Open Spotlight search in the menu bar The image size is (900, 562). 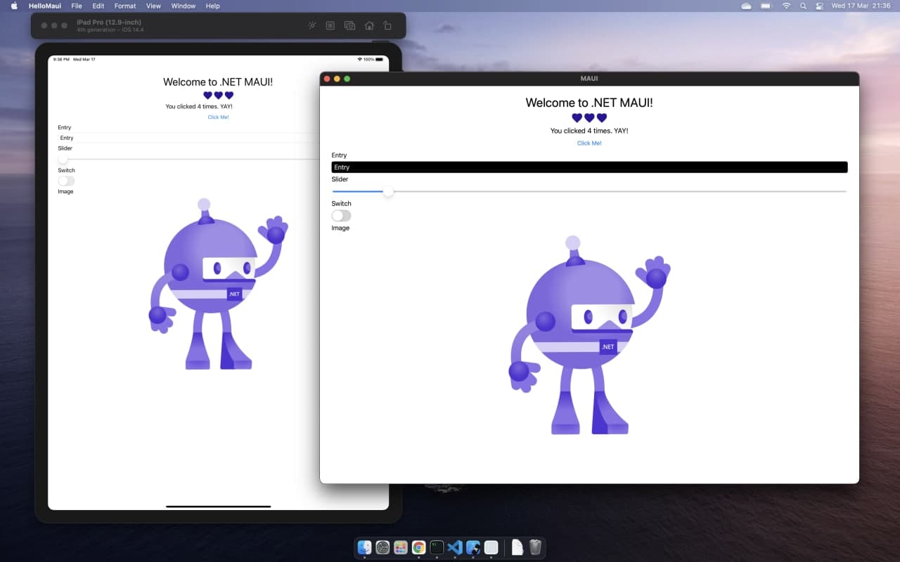tap(803, 6)
